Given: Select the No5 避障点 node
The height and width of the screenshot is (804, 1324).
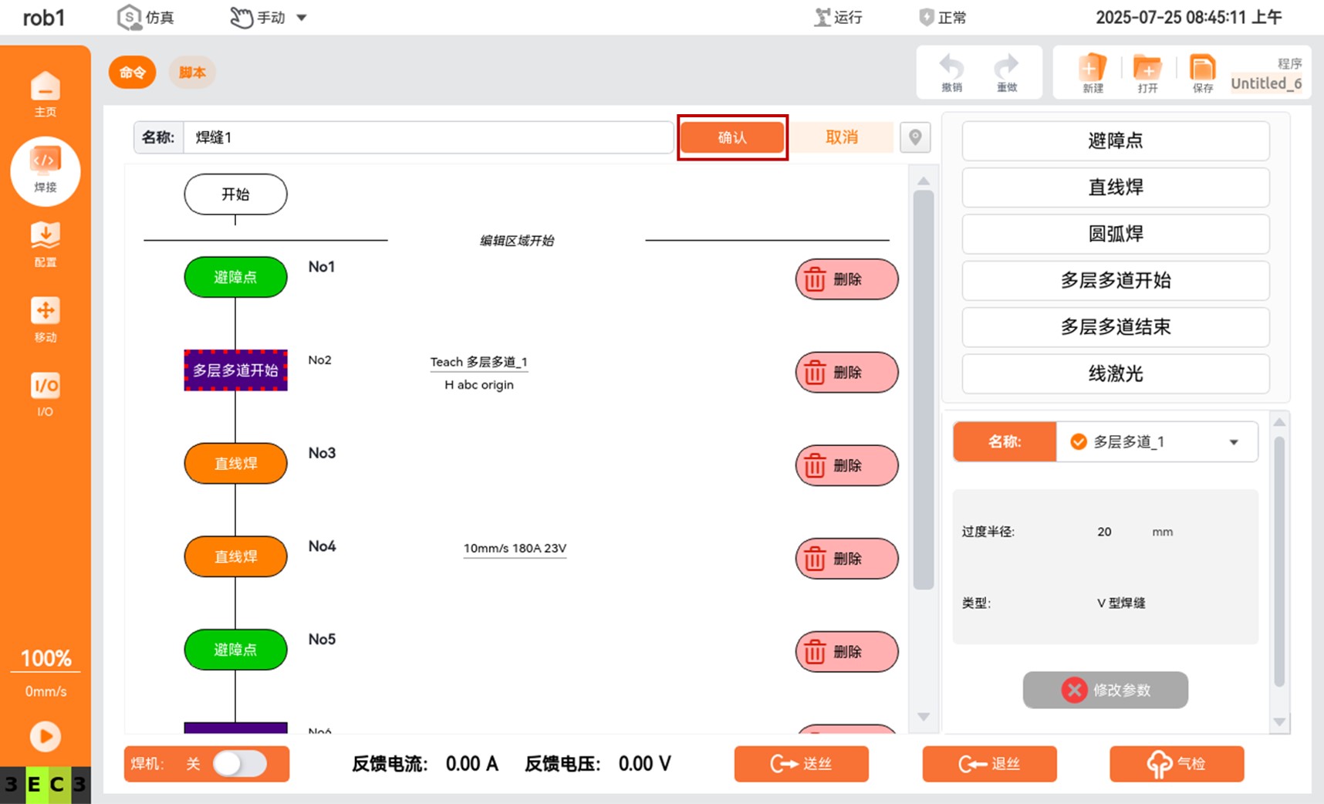Looking at the screenshot, I should point(235,650).
